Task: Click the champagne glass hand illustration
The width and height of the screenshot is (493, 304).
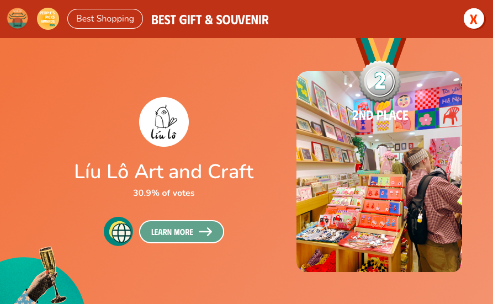Action: coord(43,276)
